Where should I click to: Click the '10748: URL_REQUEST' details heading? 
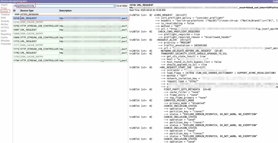point(141,5)
